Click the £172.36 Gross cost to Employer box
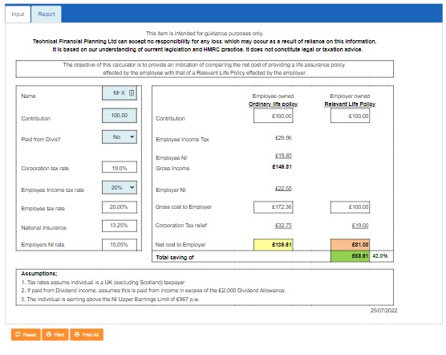This screenshot has width=446, height=355. tap(274, 207)
